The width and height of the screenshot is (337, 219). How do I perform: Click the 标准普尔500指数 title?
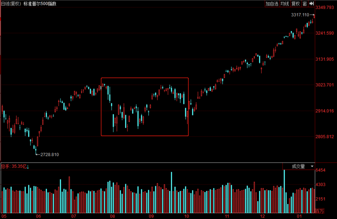40,4
